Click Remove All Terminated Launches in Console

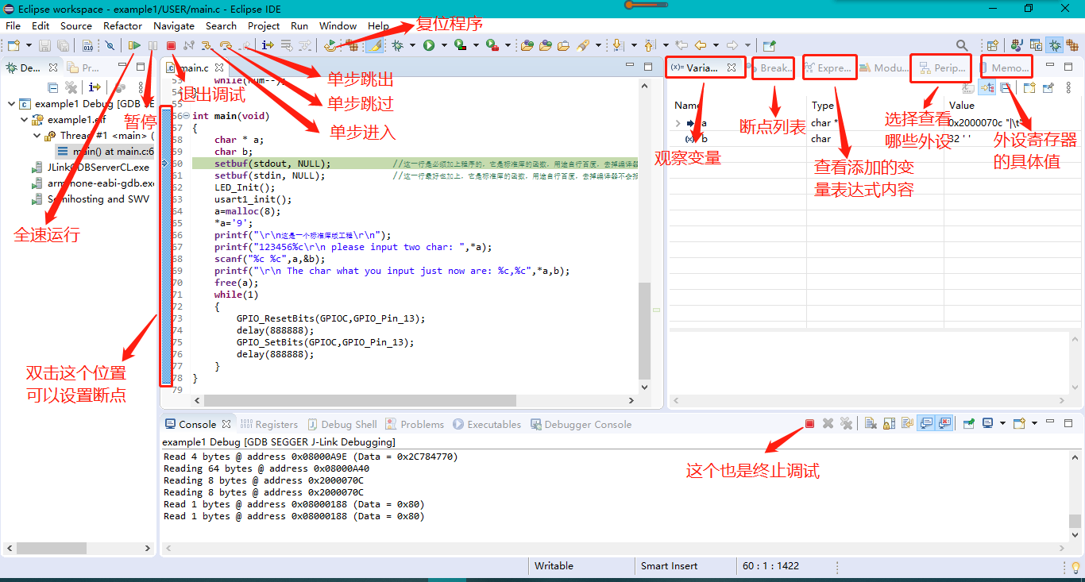tap(846, 424)
